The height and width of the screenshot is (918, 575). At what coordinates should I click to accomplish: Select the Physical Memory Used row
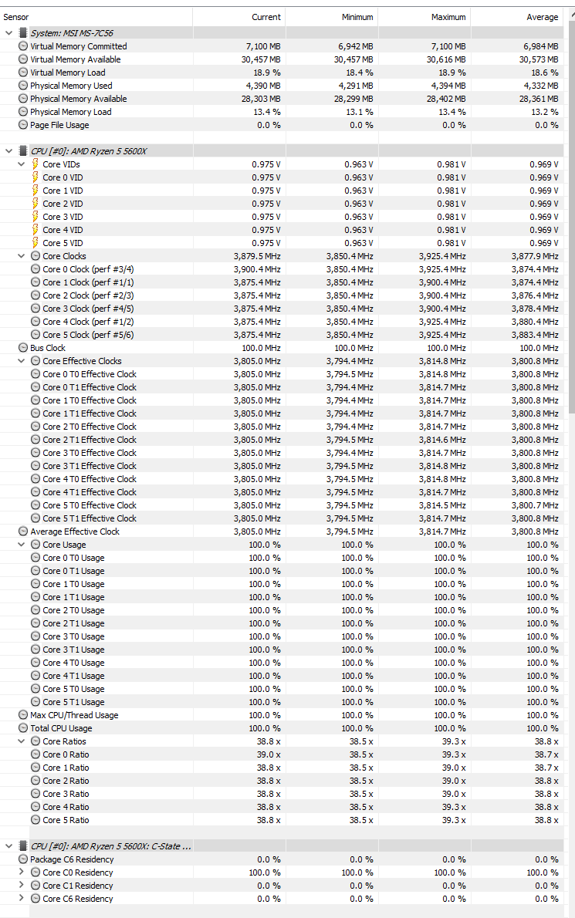pos(282,86)
